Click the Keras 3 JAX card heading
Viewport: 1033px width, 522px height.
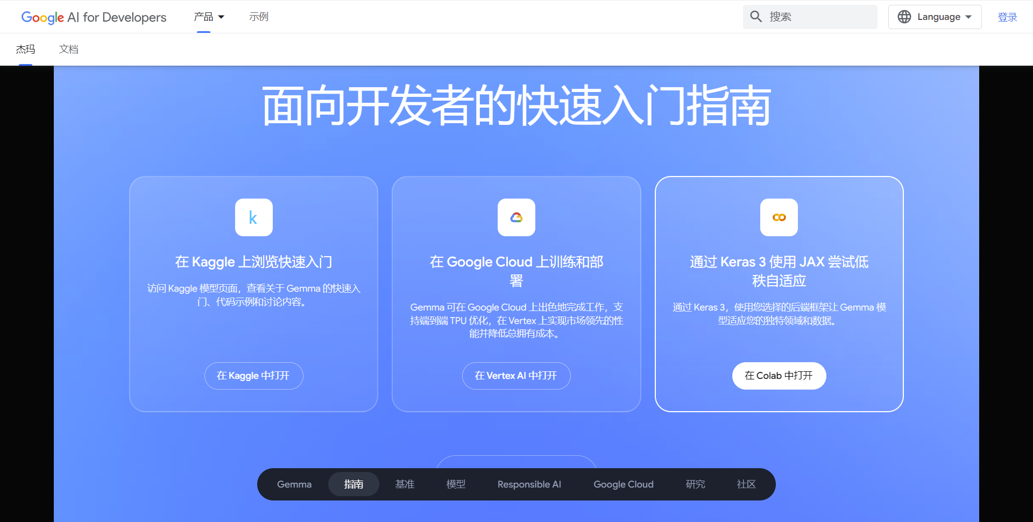pyautogui.click(x=779, y=271)
